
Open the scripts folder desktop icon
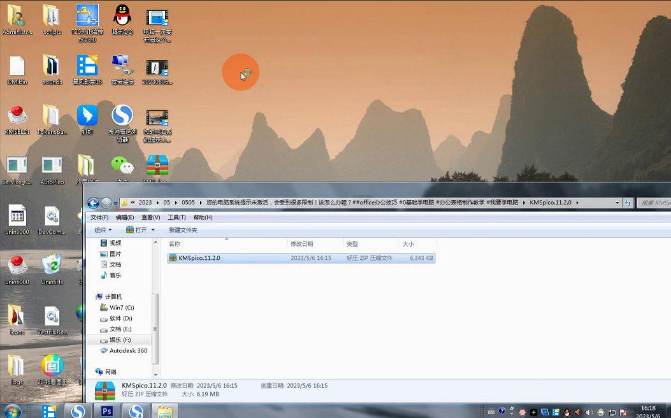click(x=52, y=20)
